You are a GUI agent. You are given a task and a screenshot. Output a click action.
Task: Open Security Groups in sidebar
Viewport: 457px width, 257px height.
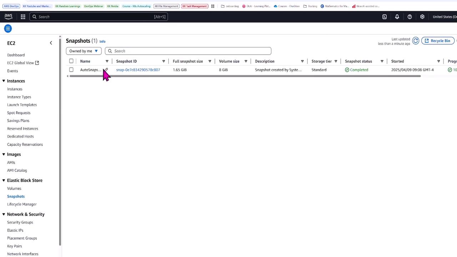tap(20, 222)
